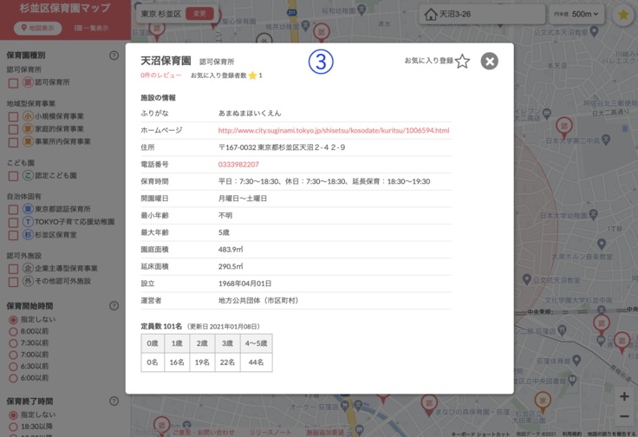Check the 認可保育所 checkbox
The height and width of the screenshot is (437, 638).
click(13, 83)
